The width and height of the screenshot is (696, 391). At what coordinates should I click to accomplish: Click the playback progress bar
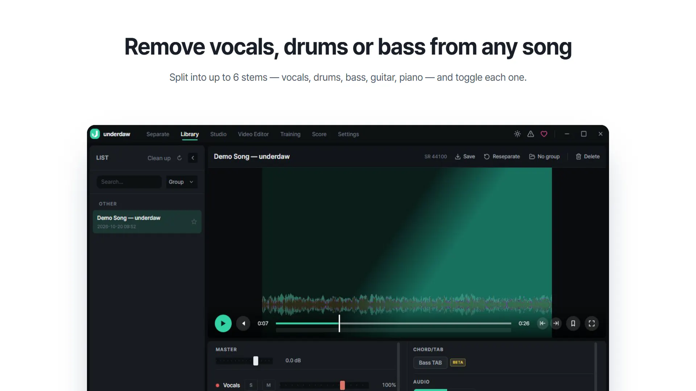393,323
